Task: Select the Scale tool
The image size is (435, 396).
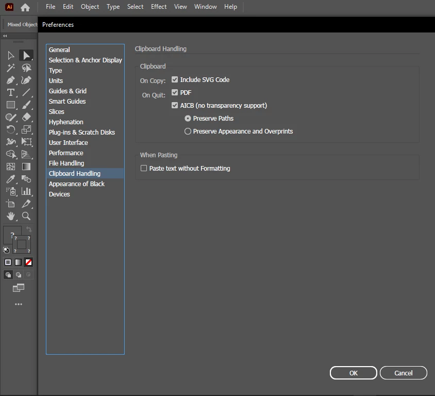Action: (26, 129)
